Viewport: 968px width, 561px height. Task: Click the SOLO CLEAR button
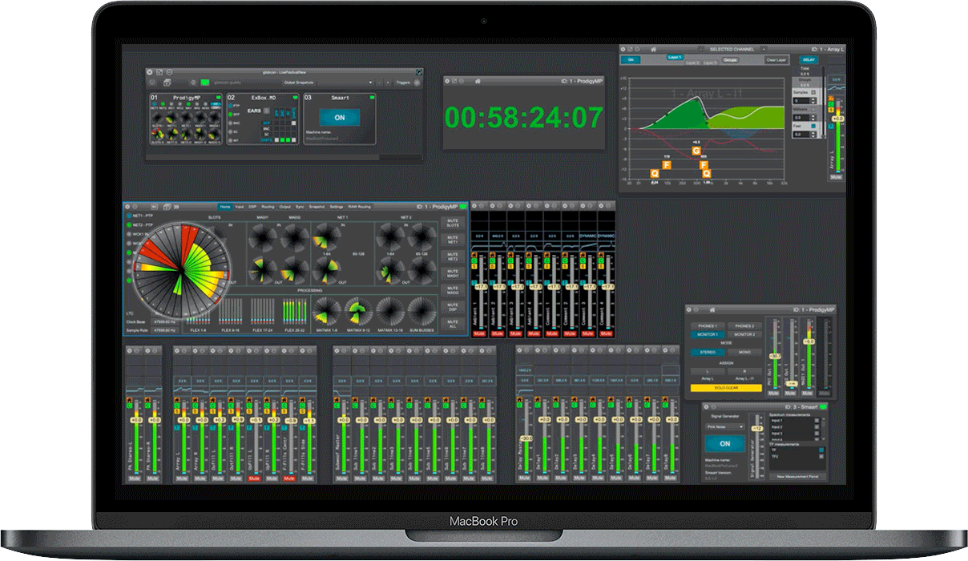(726, 388)
